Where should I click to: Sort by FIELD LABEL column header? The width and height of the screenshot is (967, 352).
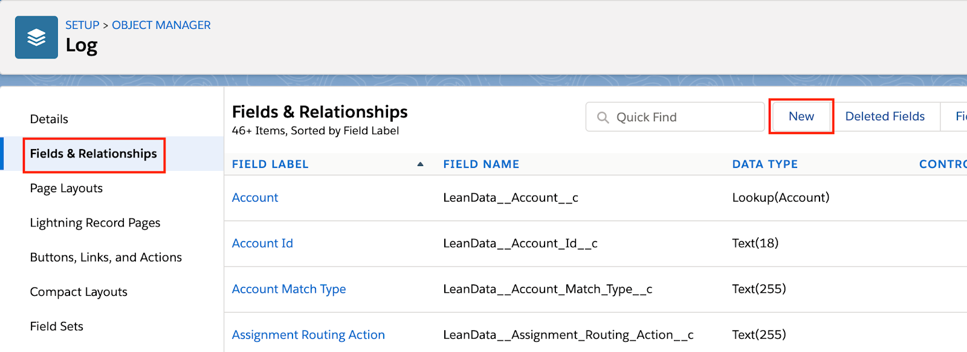270,164
